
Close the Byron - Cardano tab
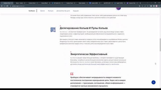[24, 3]
